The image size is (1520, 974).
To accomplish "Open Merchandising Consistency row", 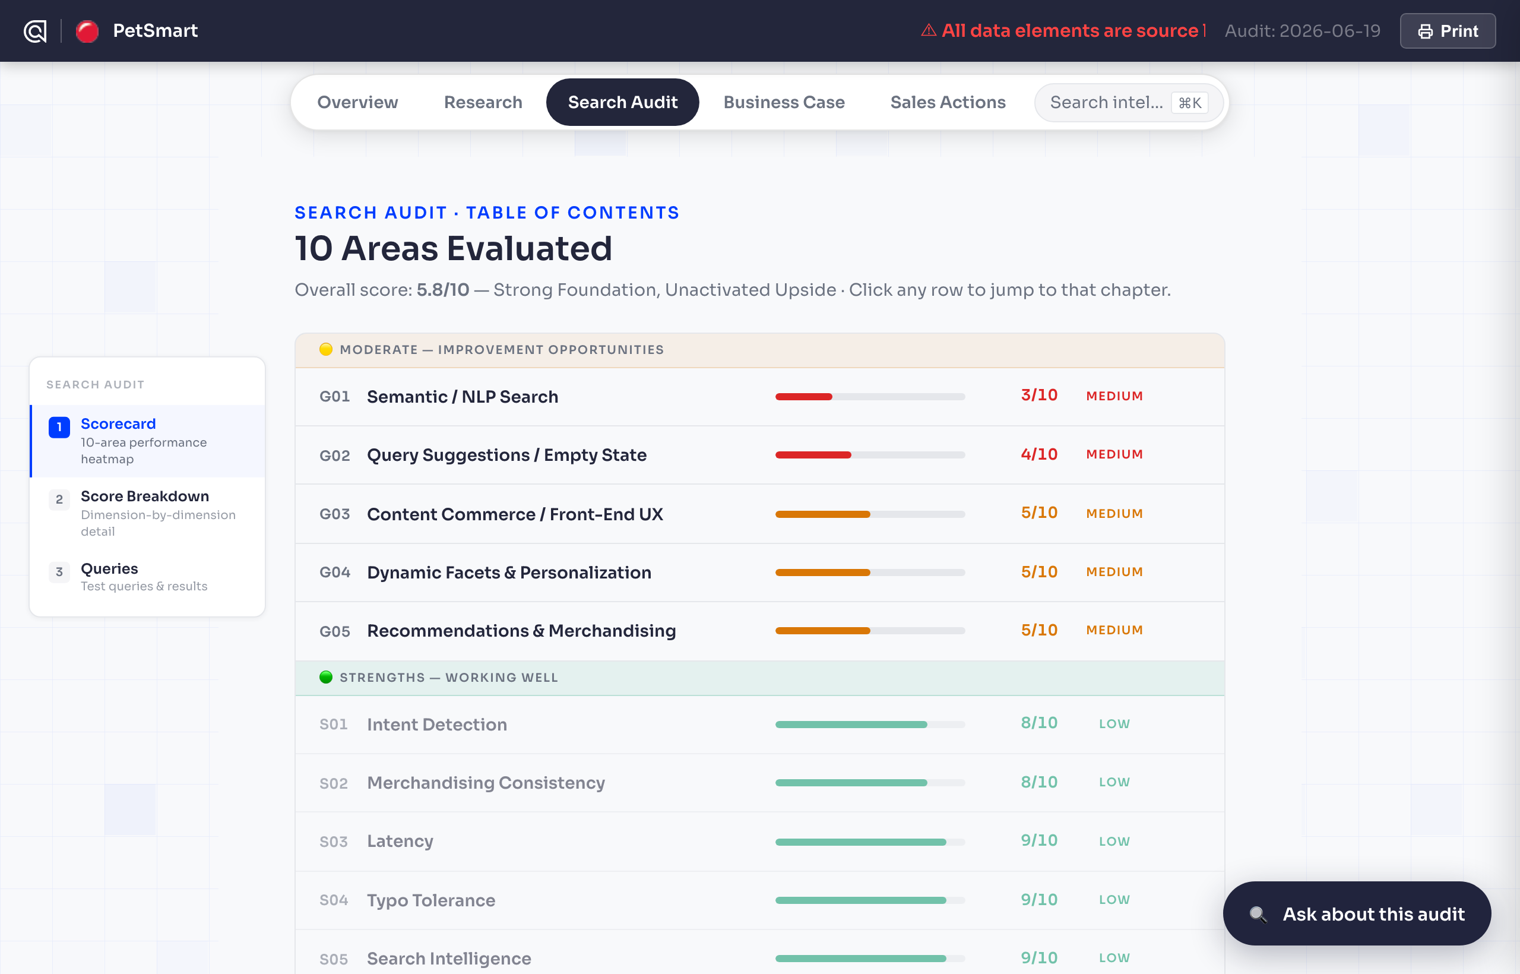I will (x=759, y=782).
